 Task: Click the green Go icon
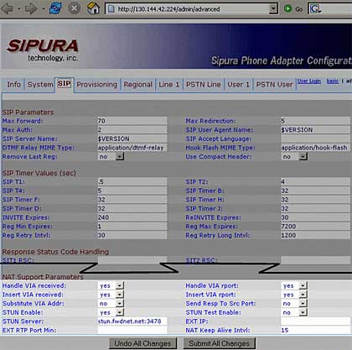(x=287, y=8)
